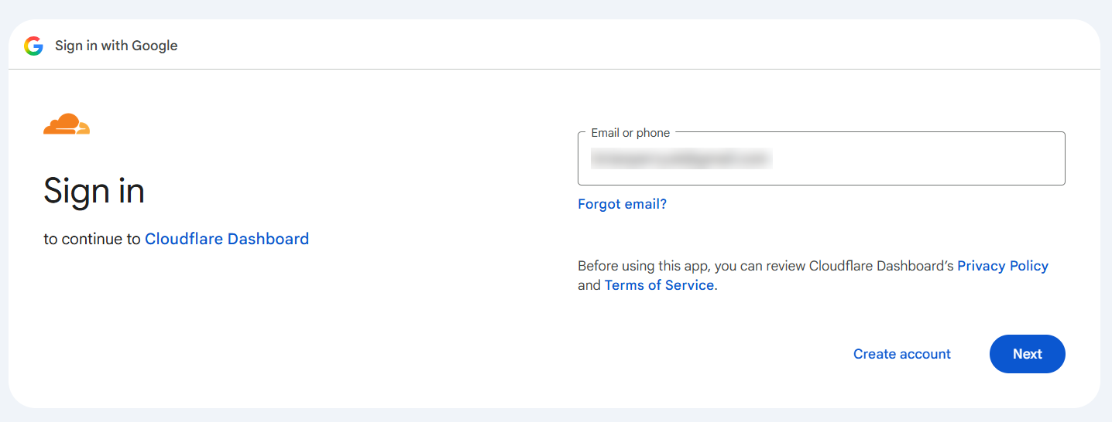Click the orange Cloudflare cloud logo

[67, 124]
